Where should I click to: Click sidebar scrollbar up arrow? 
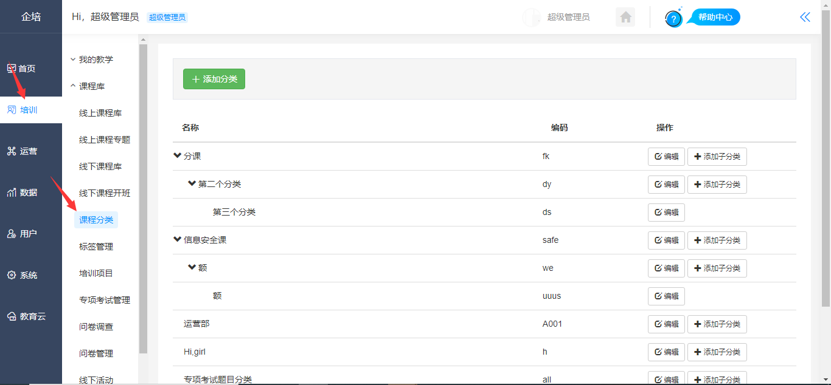[143, 39]
